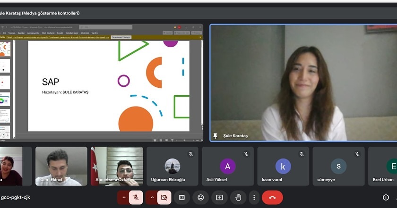This screenshot has height=208, width=397.
Task: Select Şule Karataş's video tile
Action: (x=303, y=83)
